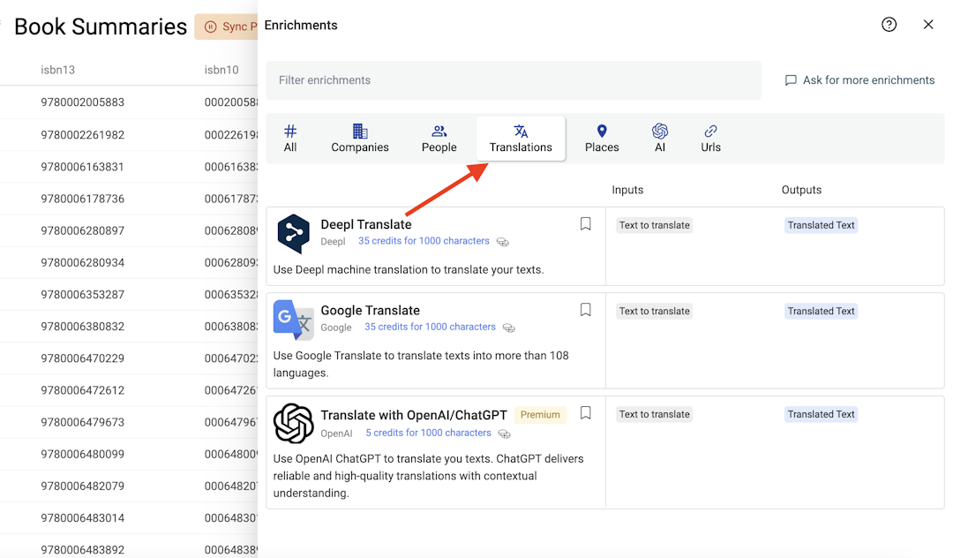Switch to the Translations tab
This screenshot has height=558, width=953.
521,139
